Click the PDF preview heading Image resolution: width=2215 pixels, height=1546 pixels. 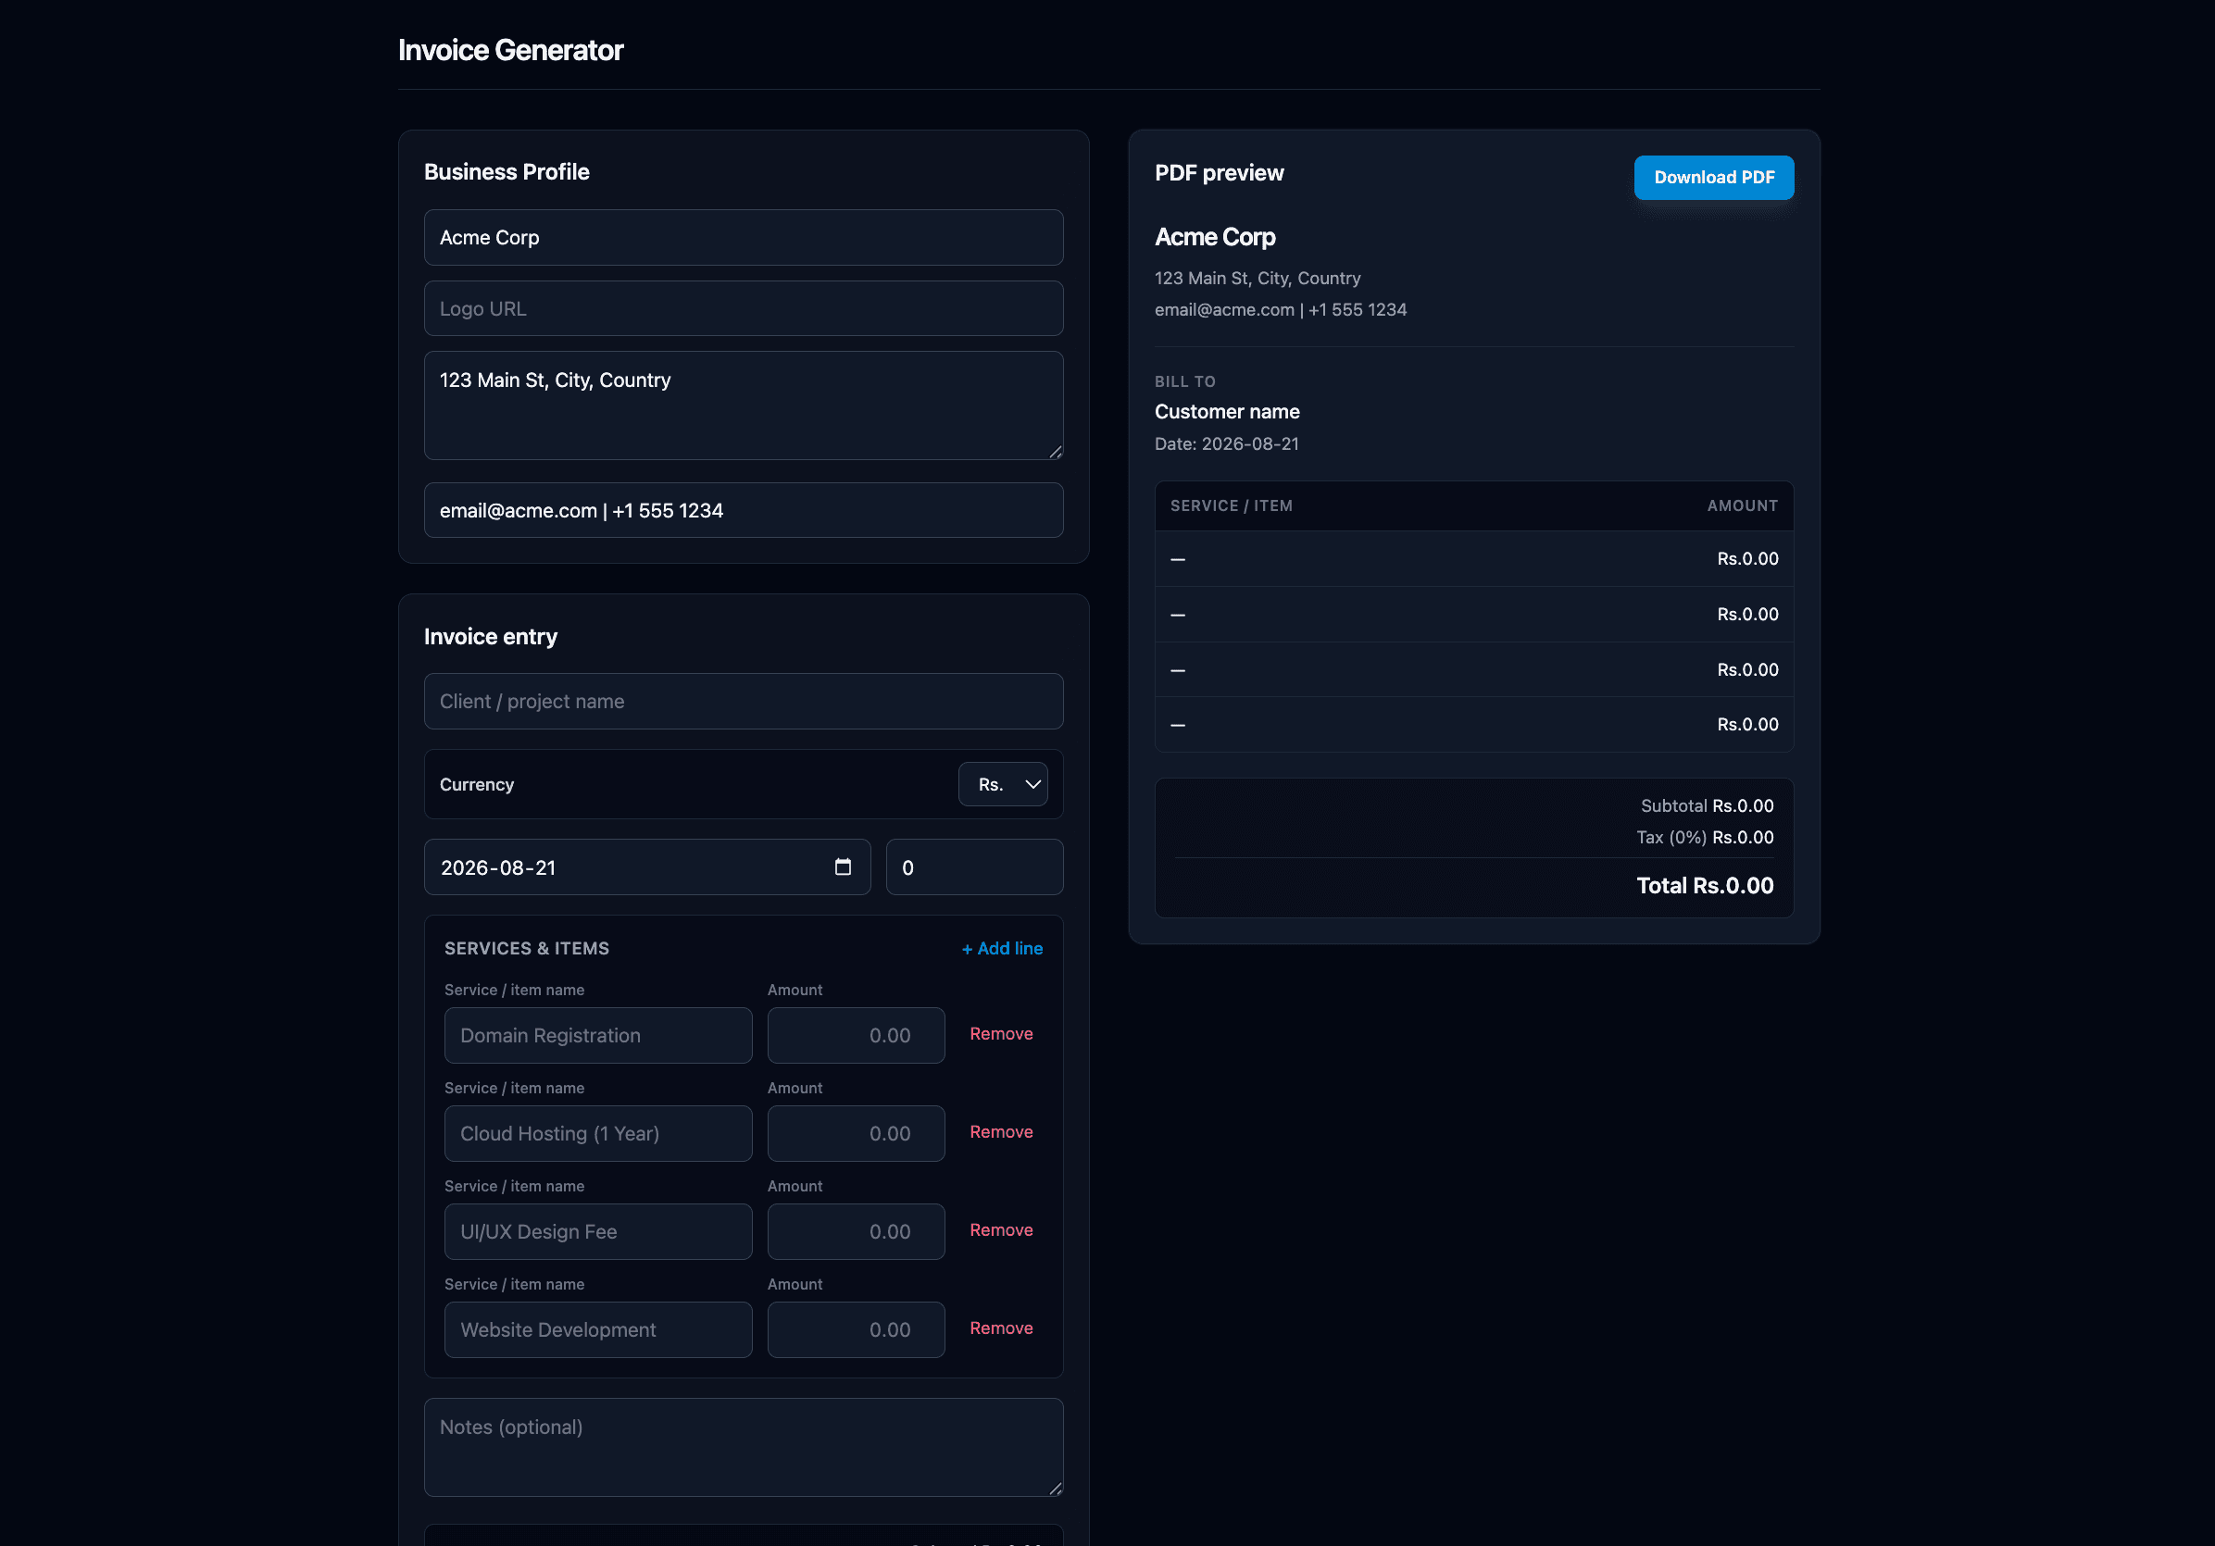1219,172
